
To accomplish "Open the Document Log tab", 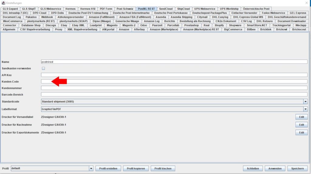I will [x=12, y=17].
